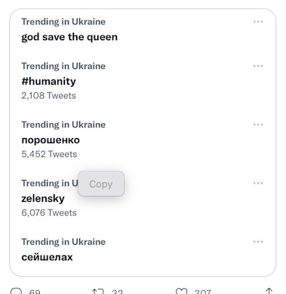Open more options for порошенко trend
Screen dimensions: 286x294
click(258, 125)
